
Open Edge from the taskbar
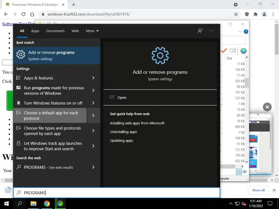coord(60,204)
